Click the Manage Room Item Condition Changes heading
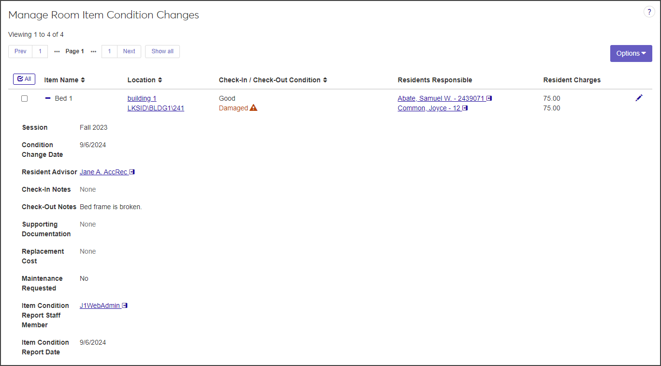The height and width of the screenshot is (366, 661). click(x=103, y=15)
